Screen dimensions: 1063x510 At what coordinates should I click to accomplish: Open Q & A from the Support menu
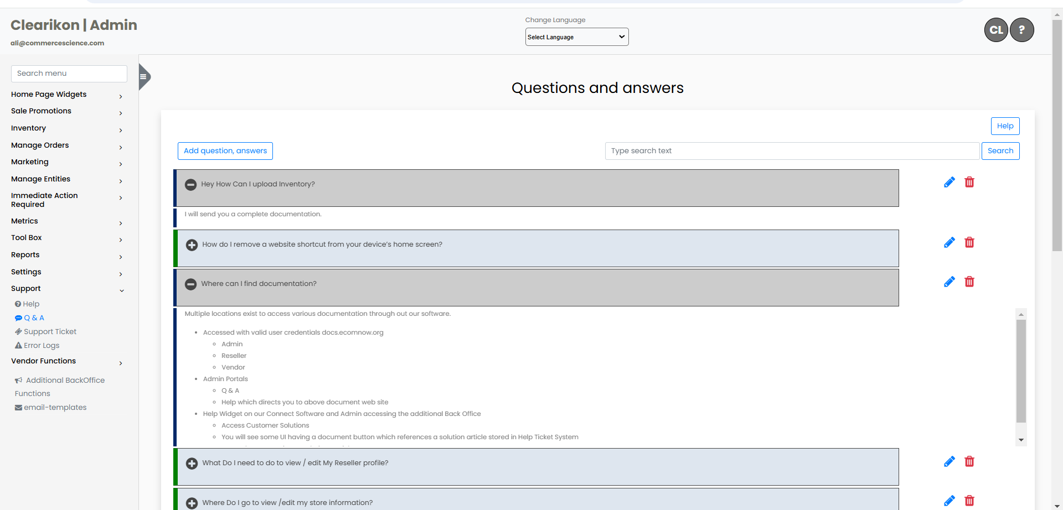pyautogui.click(x=34, y=318)
